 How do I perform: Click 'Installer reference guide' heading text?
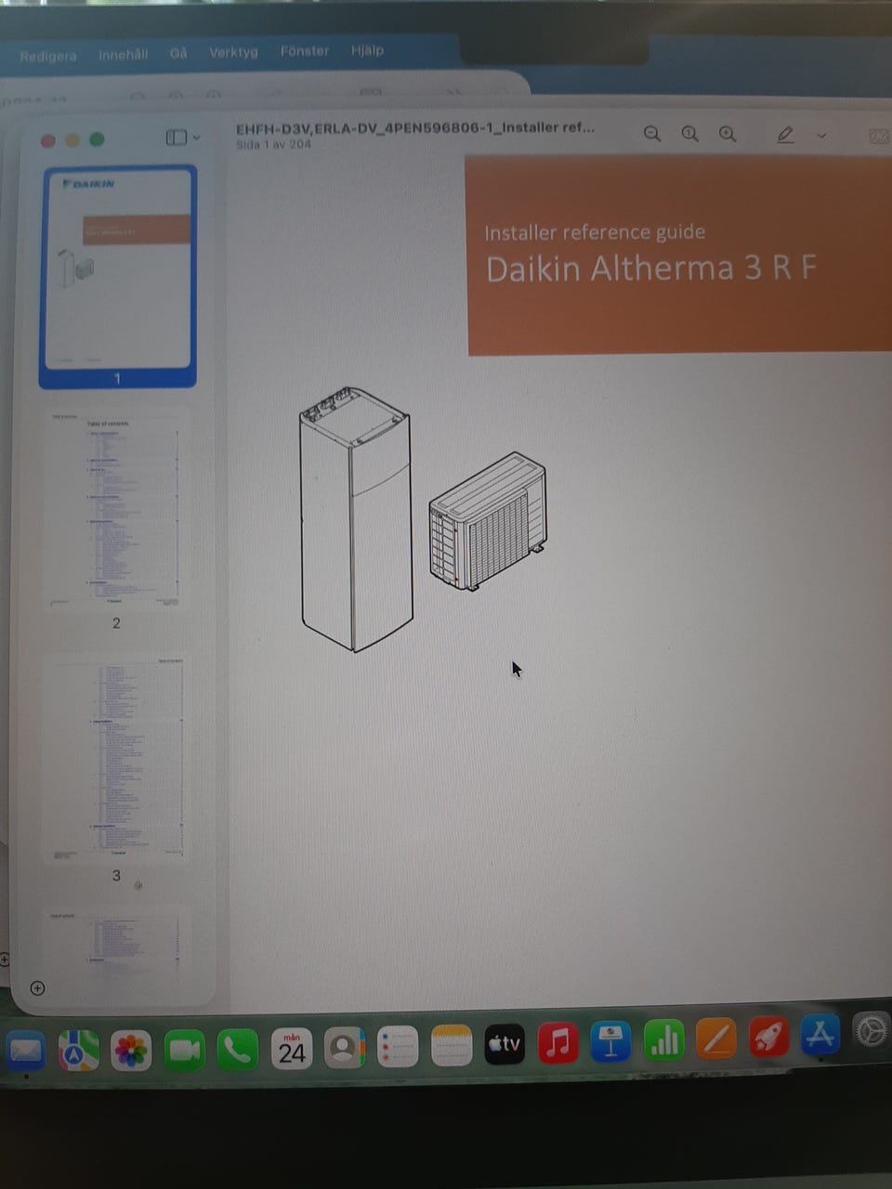point(595,232)
